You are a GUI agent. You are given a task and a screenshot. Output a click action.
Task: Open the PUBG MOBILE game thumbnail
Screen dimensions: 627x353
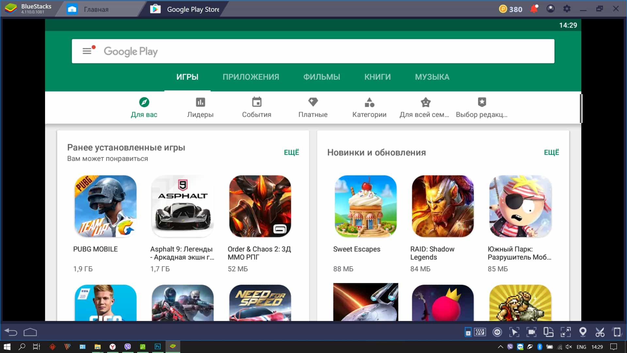click(x=105, y=206)
